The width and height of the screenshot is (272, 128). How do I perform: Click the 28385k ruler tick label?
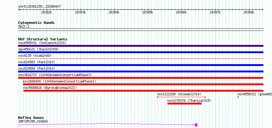click(148, 12)
